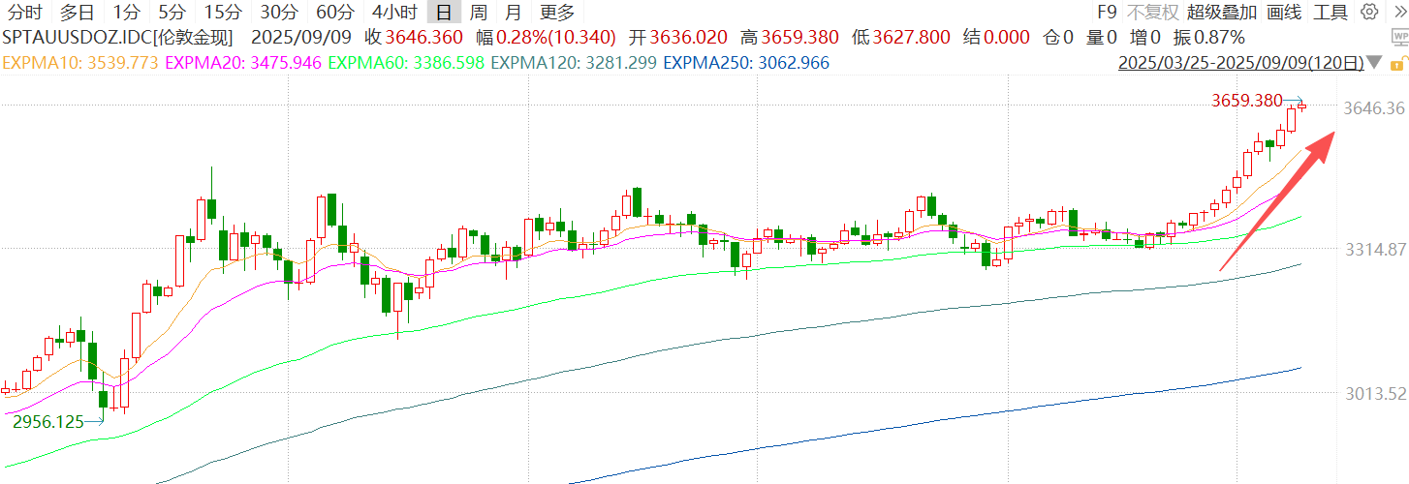This screenshot has width=1409, height=484.
Task: Click the F9 button
Action: click(1107, 13)
